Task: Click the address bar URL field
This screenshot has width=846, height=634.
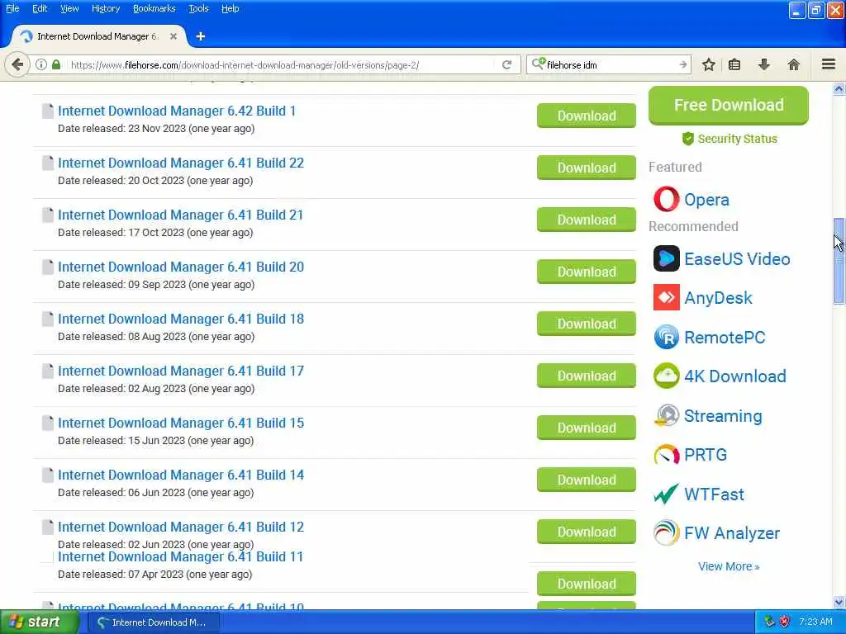Action: click(x=281, y=64)
